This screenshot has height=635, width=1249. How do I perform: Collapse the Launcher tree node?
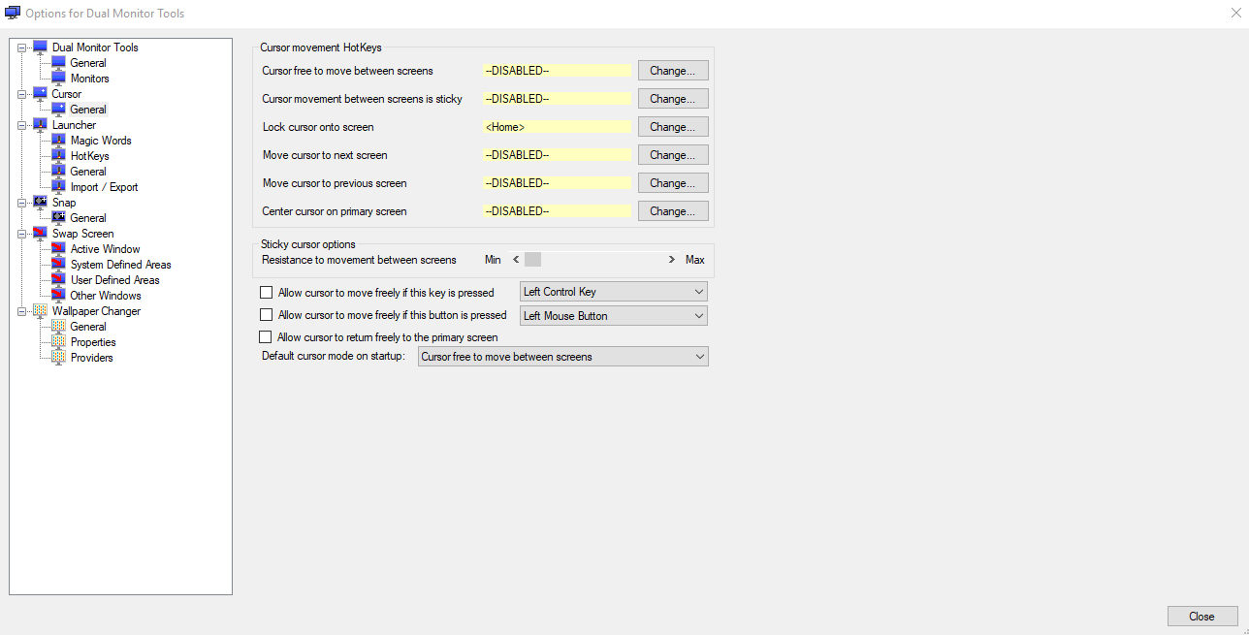tap(22, 125)
